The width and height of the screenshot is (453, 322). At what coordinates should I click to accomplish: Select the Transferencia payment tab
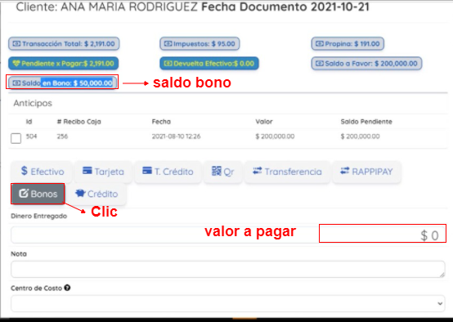tap(287, 172)
